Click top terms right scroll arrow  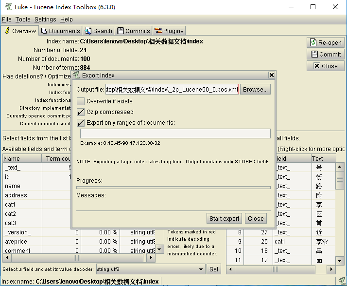click(x=331, y=269)
